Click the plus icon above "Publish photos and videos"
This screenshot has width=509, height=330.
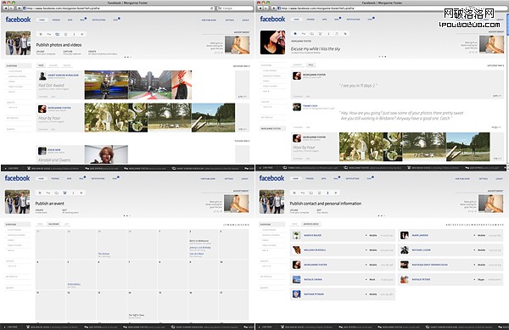pos(81,34)
